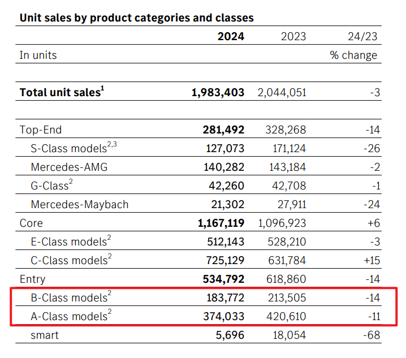
Task: Click the total 2024 value 1,983,403
Action: pyautogui.click(x=218, y=92)
